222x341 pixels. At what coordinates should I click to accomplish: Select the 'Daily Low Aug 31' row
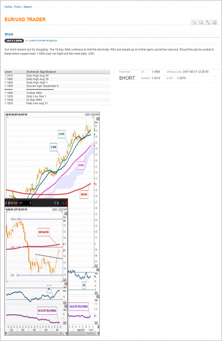coord(57,103)
